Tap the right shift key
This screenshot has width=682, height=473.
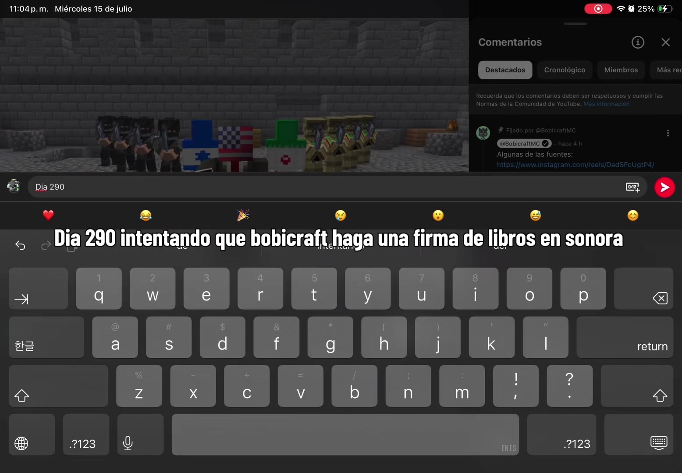pos(637,386)
